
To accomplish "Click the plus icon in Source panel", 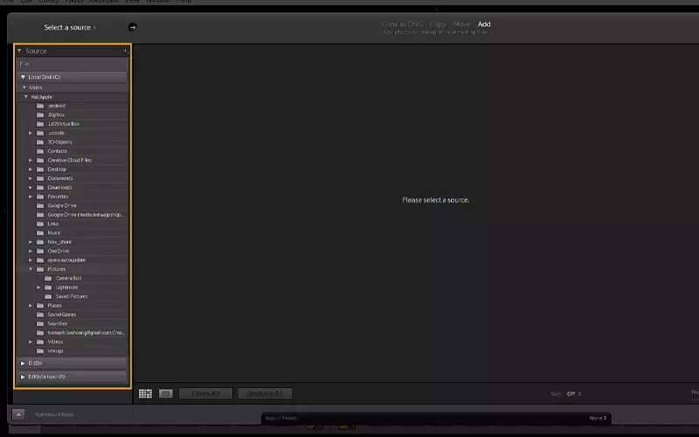I will coord(125,52).
